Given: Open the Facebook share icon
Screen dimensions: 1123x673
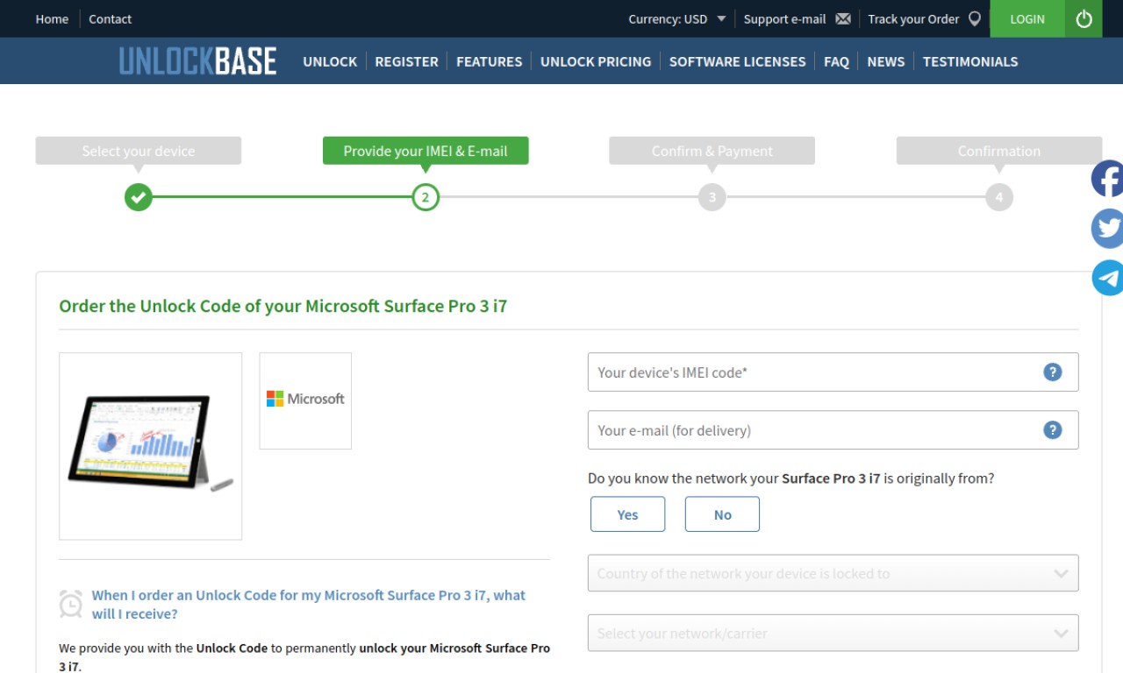Looking at the screenshot, I should tap(1107, 179).
